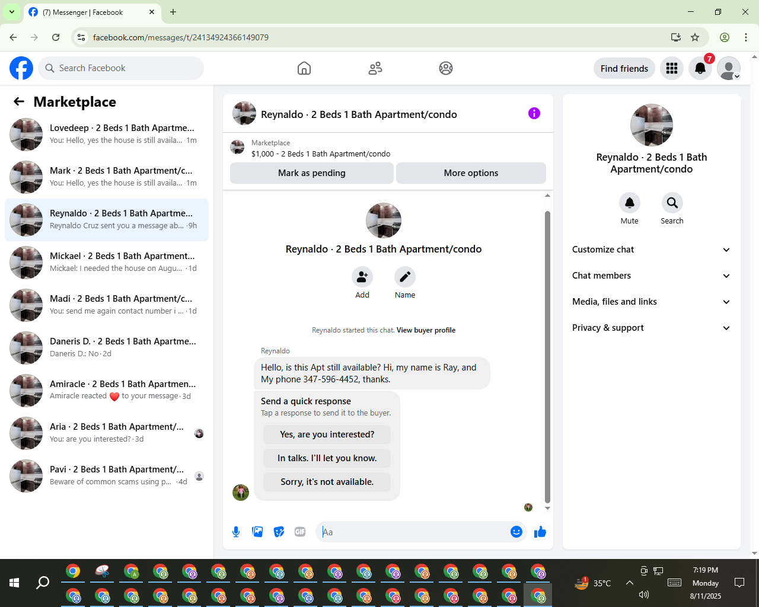Bookmark this tab star icon

coord(695,37)
